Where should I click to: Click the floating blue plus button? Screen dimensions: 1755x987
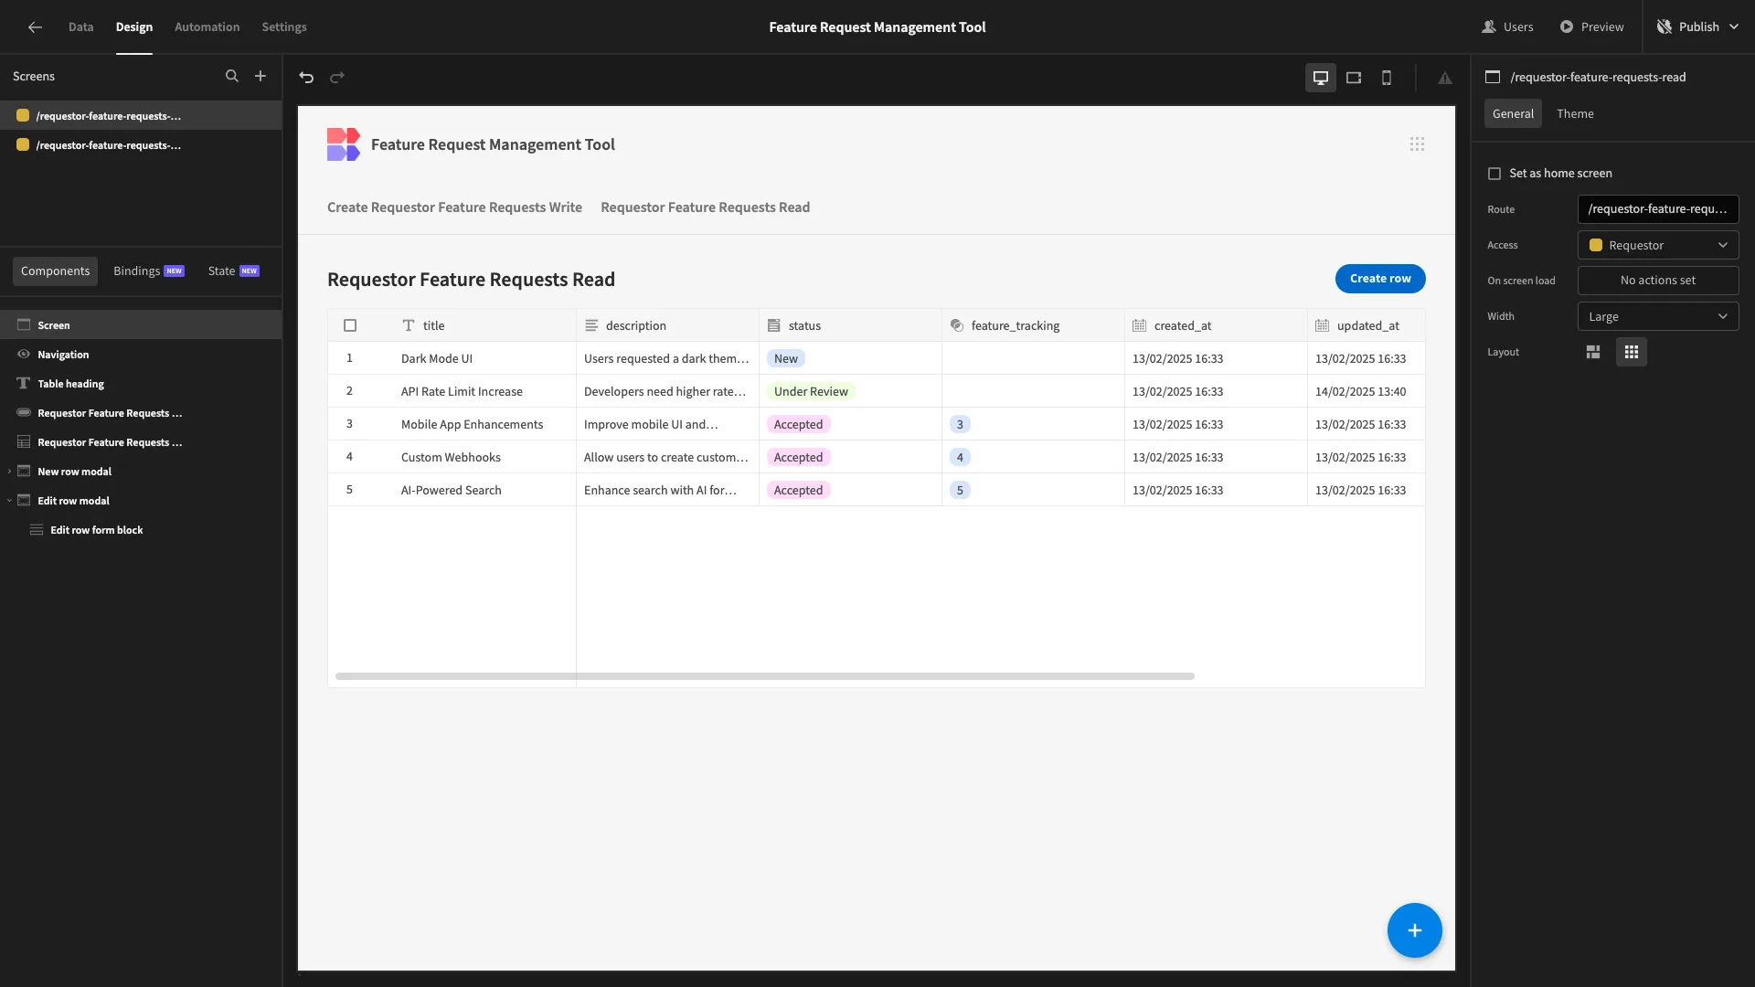[x=1414, y=930]
